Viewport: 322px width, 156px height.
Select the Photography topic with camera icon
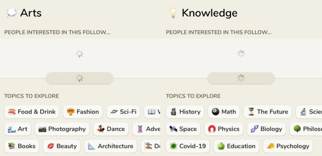[x=62, y=129]
